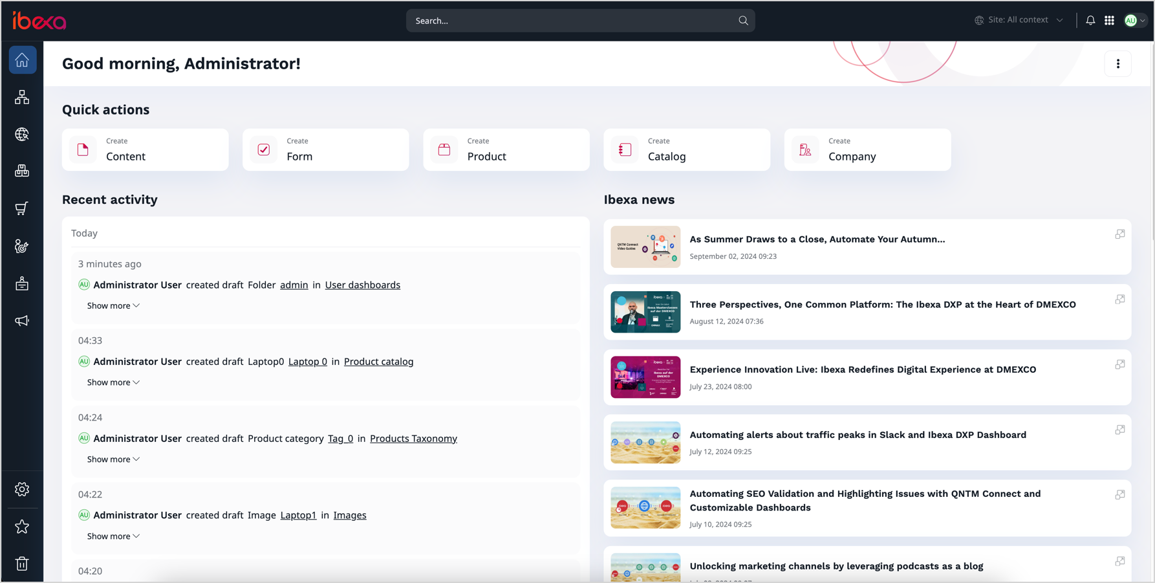Image resolution: width=1155 pixels, height=583 pixels.
Task: Open the app launcher grid icon
Action: point(1109,20)
